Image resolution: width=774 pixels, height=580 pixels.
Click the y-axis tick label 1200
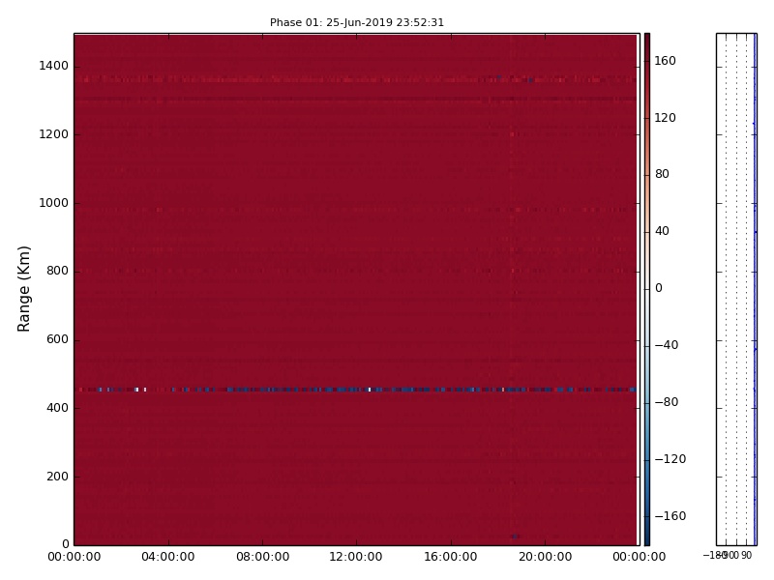(x=54, y=134)
